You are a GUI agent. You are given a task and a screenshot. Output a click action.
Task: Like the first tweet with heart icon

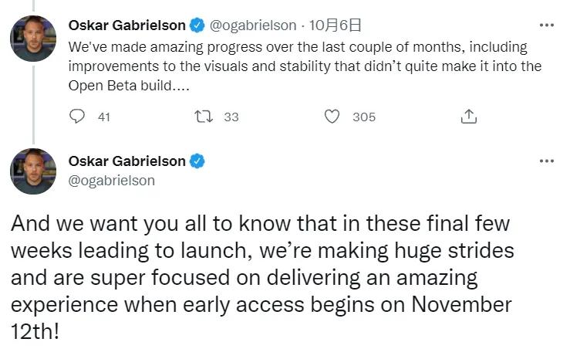(x=332, y=117)
